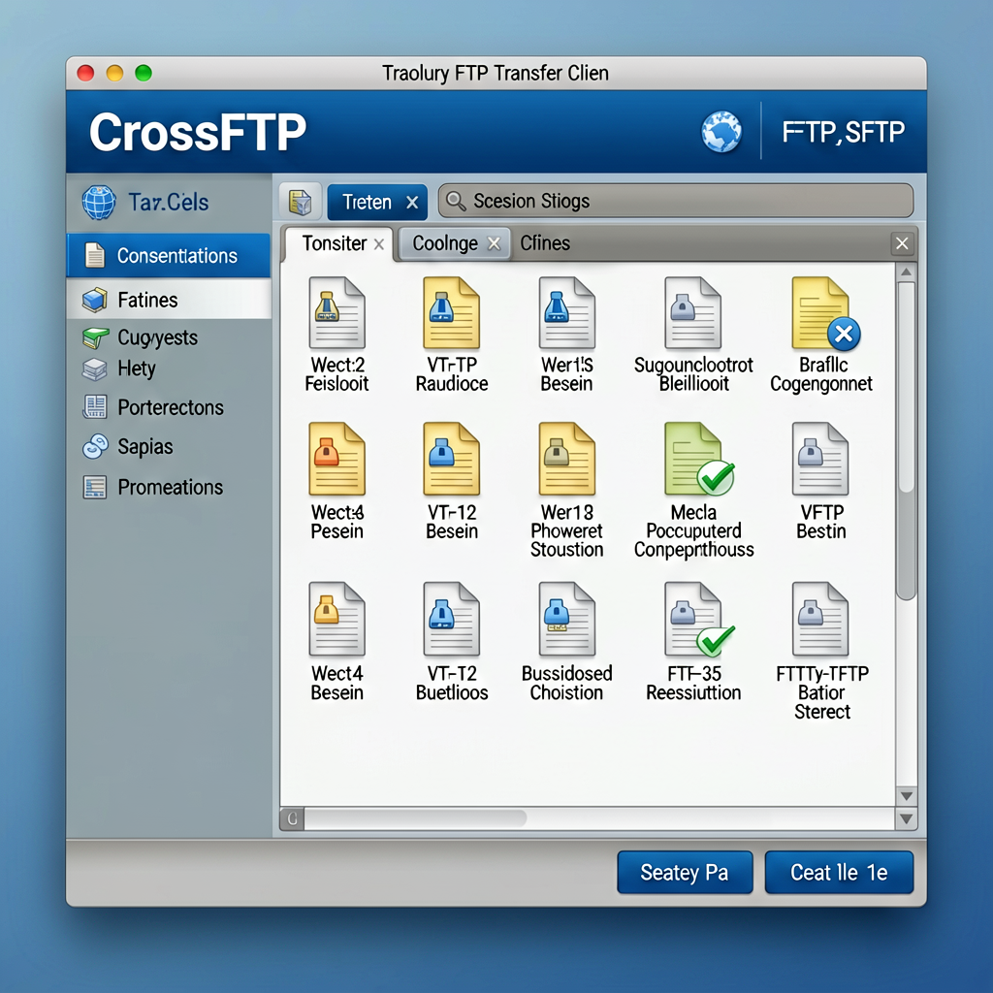
Task: Open Fatines in the sidebar
Action: click(169, 299)
